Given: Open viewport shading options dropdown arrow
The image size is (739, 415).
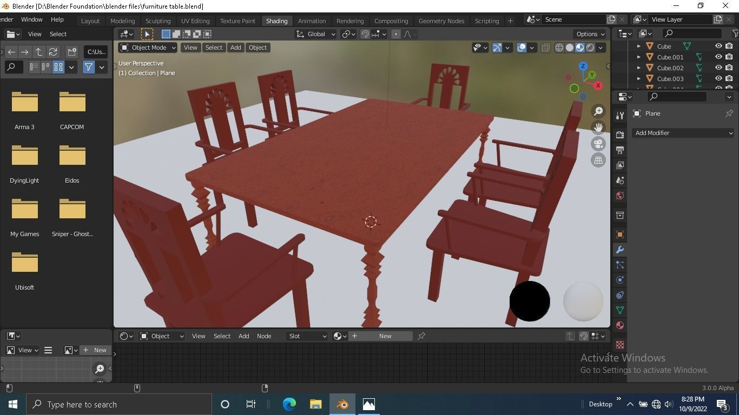Looking at the screenshot, I should [x=601, y=48].
